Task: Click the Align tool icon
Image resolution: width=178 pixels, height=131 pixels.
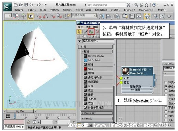Action: pos(109,16)
